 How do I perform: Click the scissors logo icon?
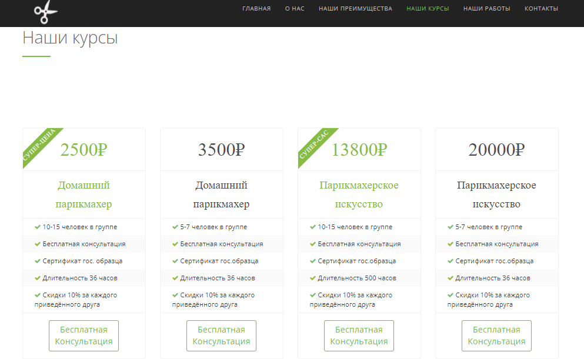tap(46, 12)
